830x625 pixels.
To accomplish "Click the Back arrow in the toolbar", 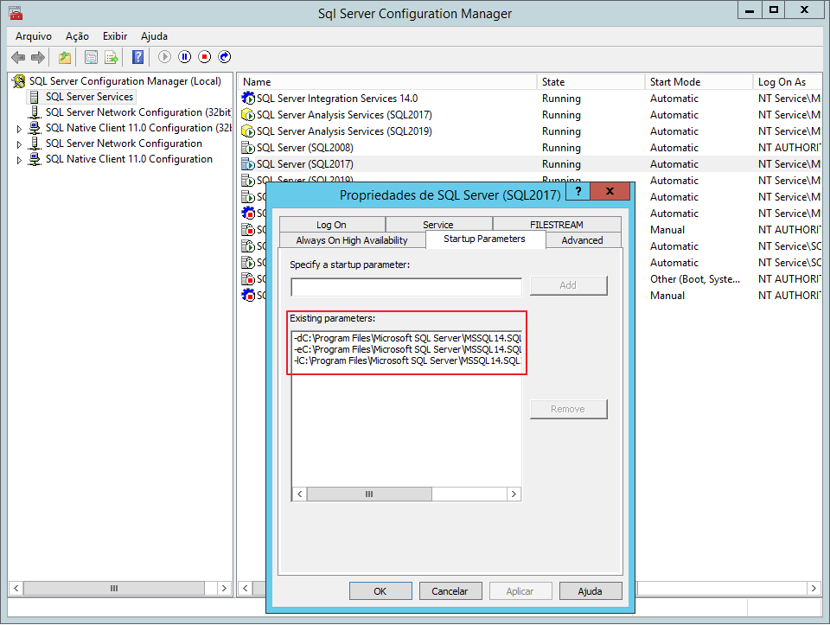I will 18,57.
